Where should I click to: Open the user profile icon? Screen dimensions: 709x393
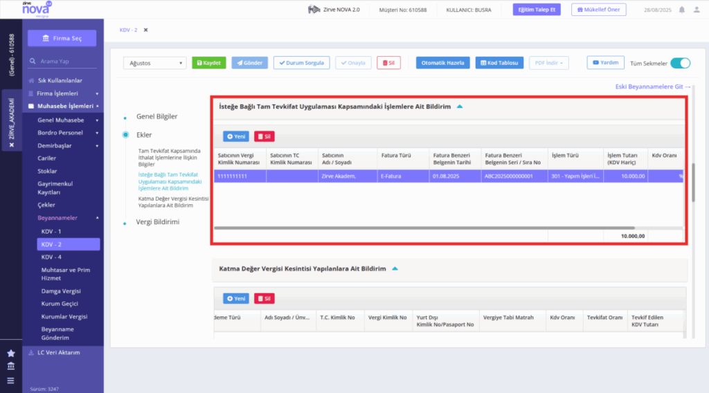(x=697, y=10)
